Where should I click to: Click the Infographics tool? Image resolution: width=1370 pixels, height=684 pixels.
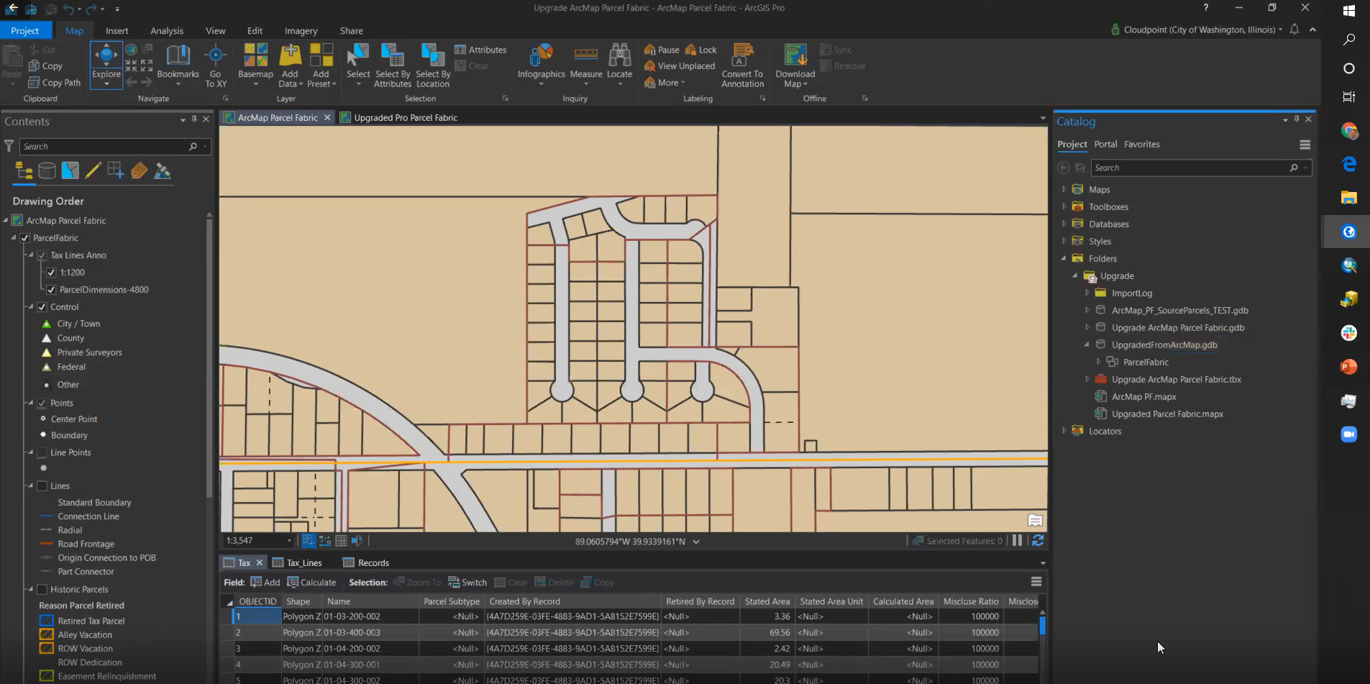point(541,65)
